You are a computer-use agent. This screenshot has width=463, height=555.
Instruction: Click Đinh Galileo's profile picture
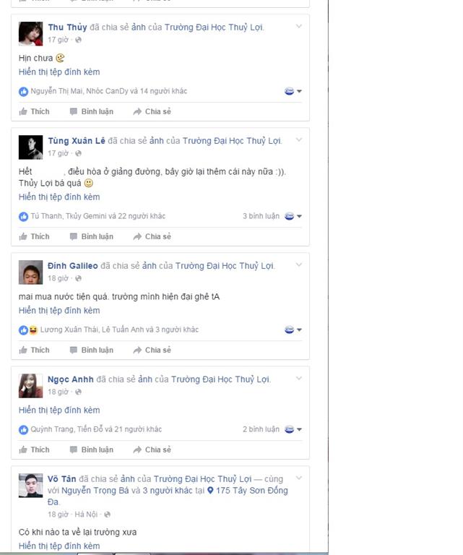[31, 272]
